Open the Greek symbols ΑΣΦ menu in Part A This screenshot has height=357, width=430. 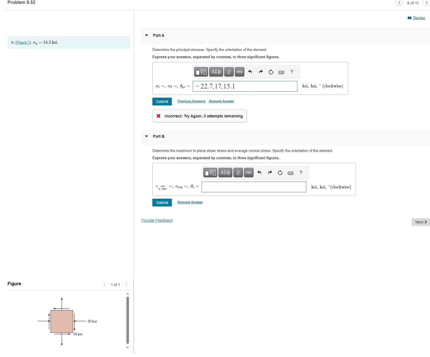(216, 72)
